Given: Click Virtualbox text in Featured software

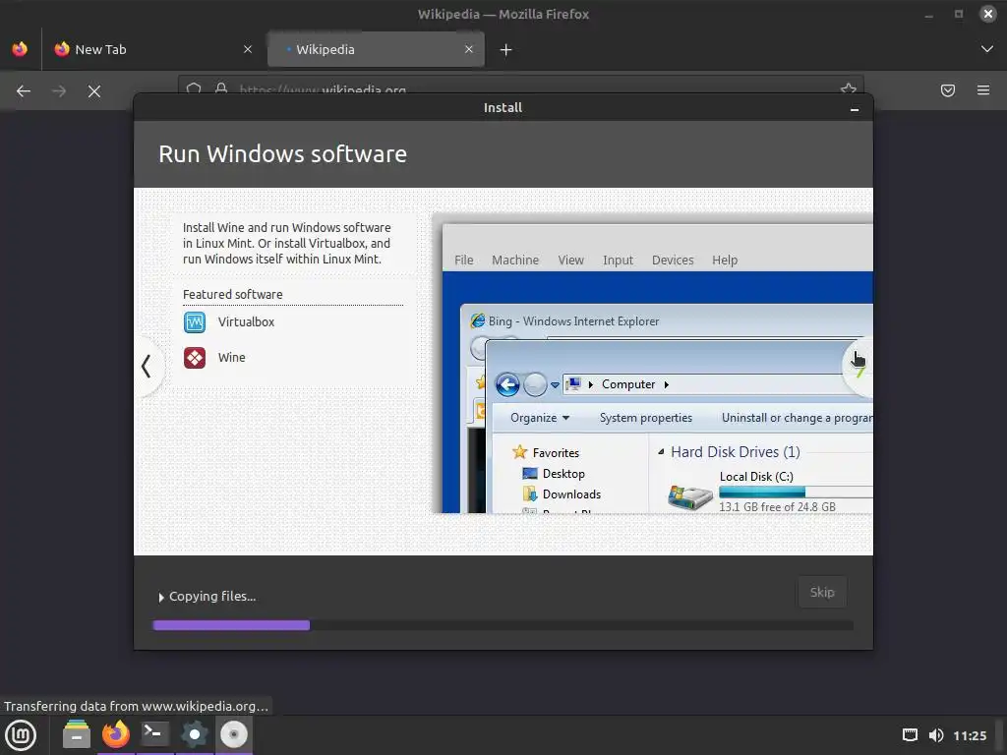Looking at the screenshot, I should [246, 322].
